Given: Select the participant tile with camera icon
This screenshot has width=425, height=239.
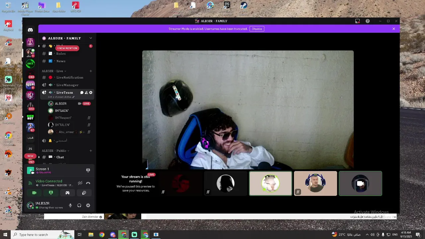Looking at the screenshot, I should point(360,183).
